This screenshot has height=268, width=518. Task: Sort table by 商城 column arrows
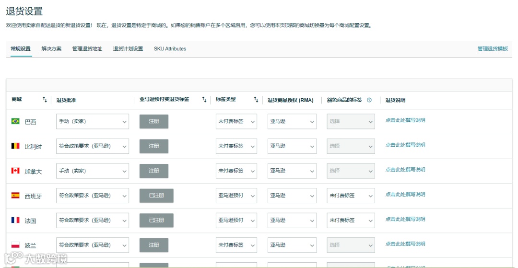tap(45, 99)
